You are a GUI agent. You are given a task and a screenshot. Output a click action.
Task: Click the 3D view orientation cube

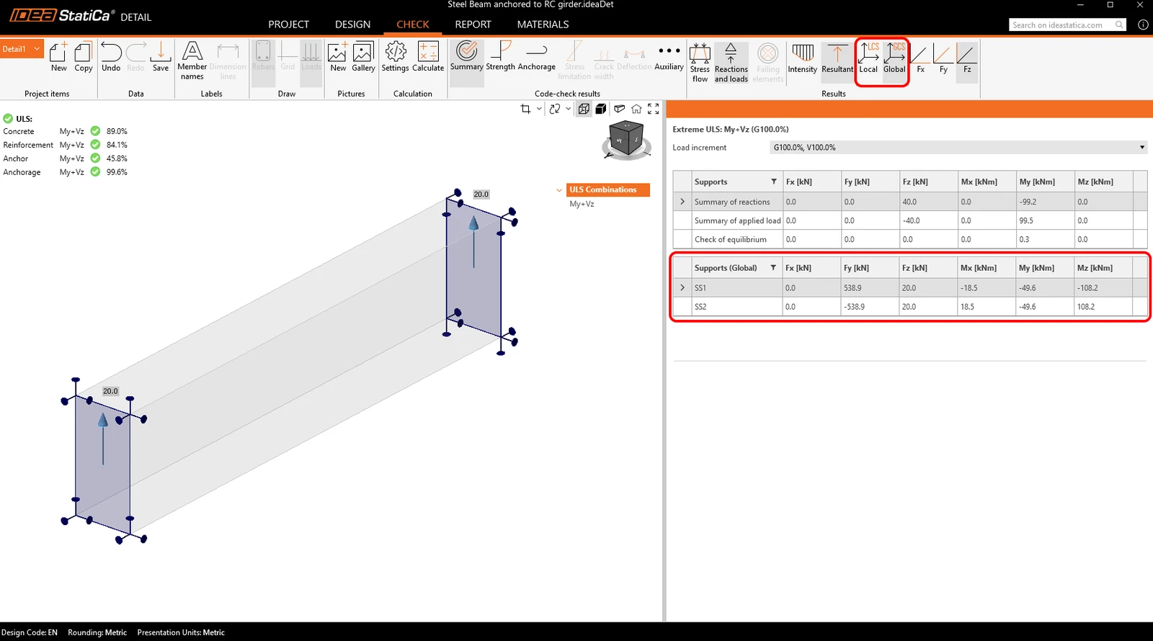(x=625, y=138)
